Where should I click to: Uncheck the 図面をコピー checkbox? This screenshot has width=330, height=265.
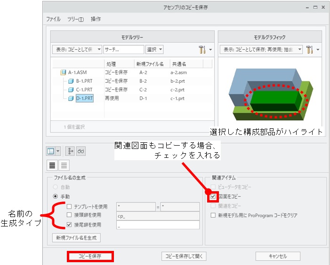coord(213,196)
